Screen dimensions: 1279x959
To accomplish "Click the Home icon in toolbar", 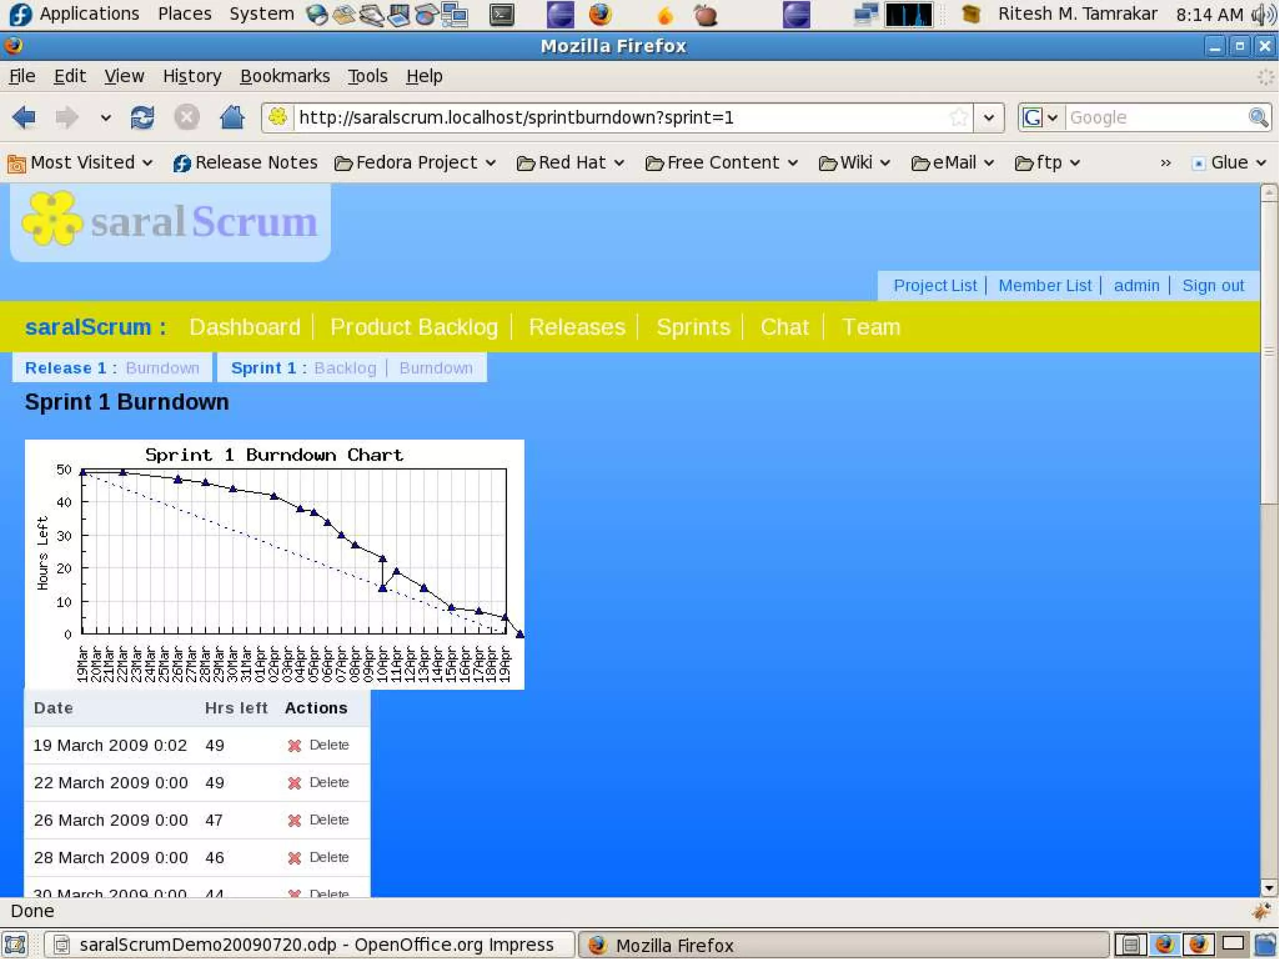I will [x=232, y=117].
